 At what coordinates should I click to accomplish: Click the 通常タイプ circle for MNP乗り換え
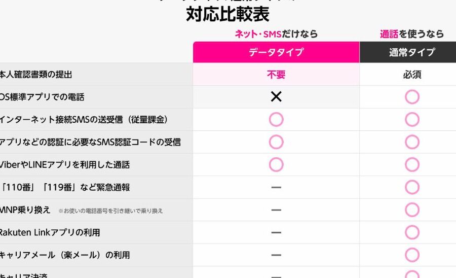[x=412, y=210]
